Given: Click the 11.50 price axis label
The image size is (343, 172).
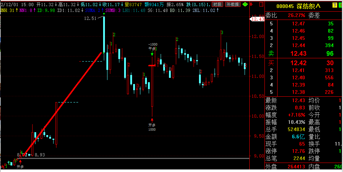Looking at the screenshot, I should pos(258,56).
